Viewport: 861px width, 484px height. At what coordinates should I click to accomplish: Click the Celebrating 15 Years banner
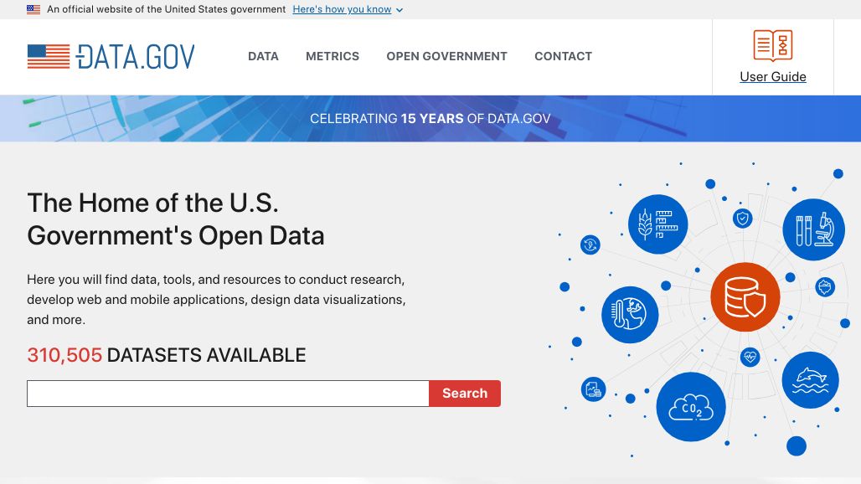[x=430, y=119]
